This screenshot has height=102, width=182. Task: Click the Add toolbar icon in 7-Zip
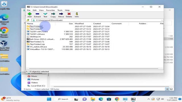[30, 15]
